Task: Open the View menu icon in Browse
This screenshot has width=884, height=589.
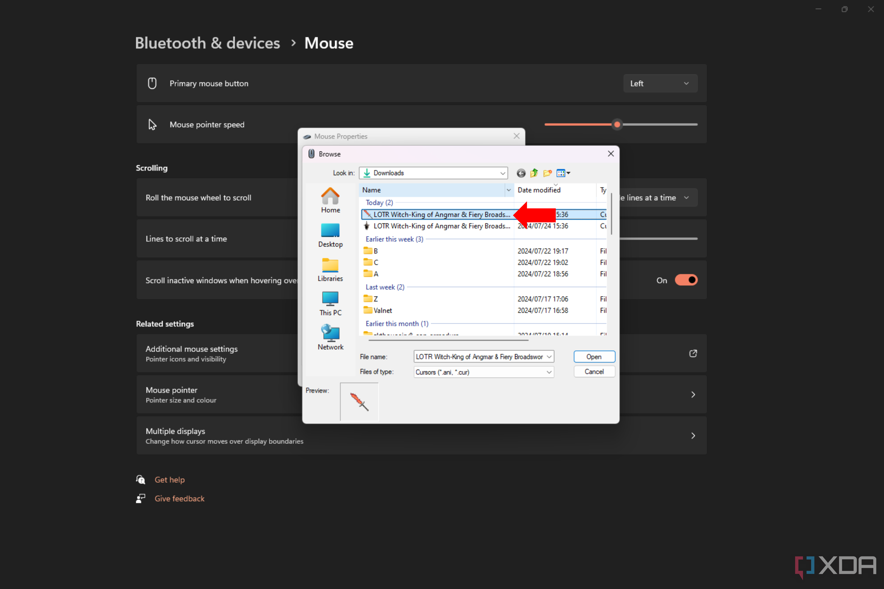Action: (x=563, y=173)
